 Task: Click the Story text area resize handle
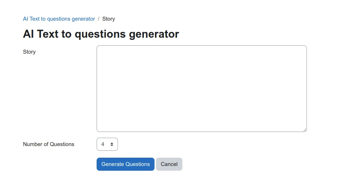305,130
